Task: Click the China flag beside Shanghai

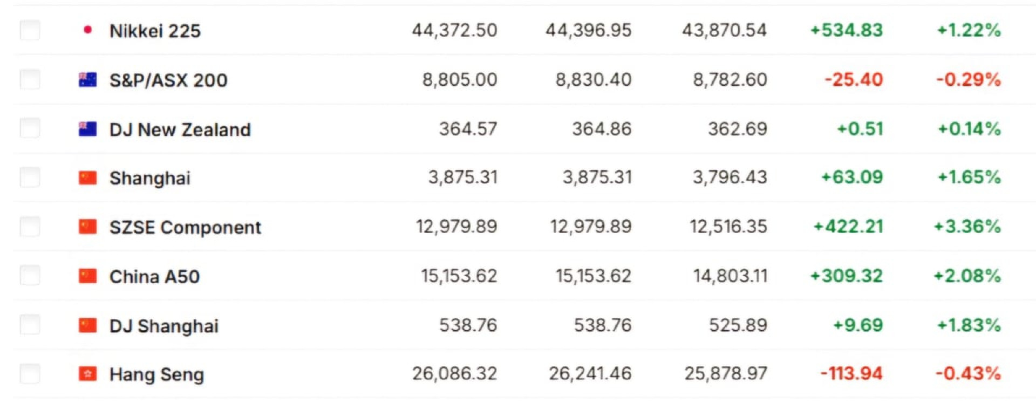Action: [87, 178]
